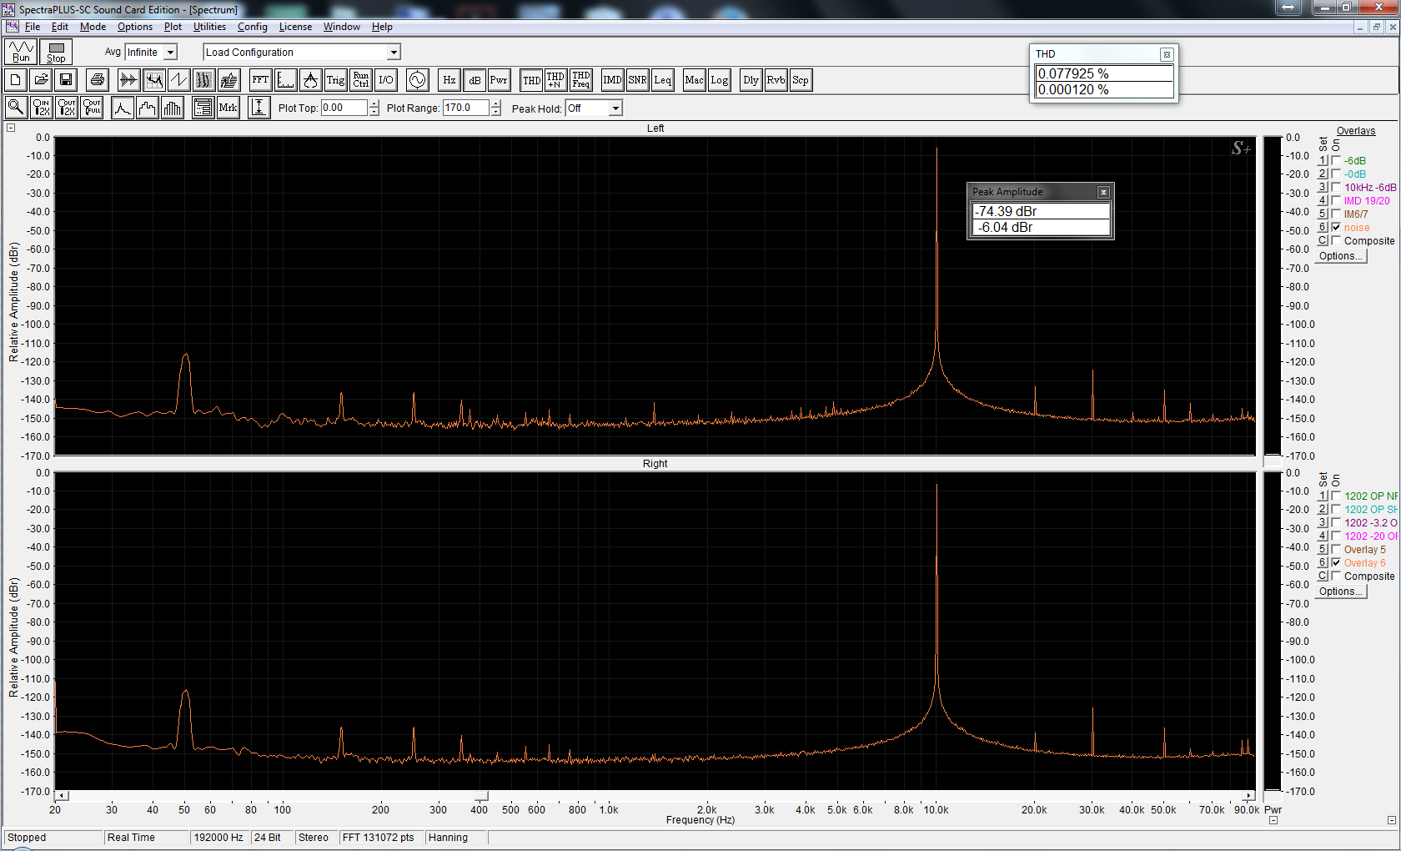Open the THD+N utility
This screenshot has width=1401, height=851.
click(555, 80)
